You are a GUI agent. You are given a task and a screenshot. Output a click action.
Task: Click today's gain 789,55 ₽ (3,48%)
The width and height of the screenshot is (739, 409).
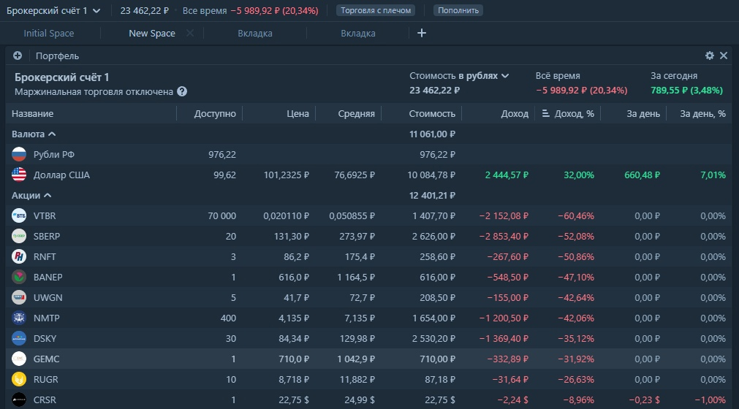686,91
